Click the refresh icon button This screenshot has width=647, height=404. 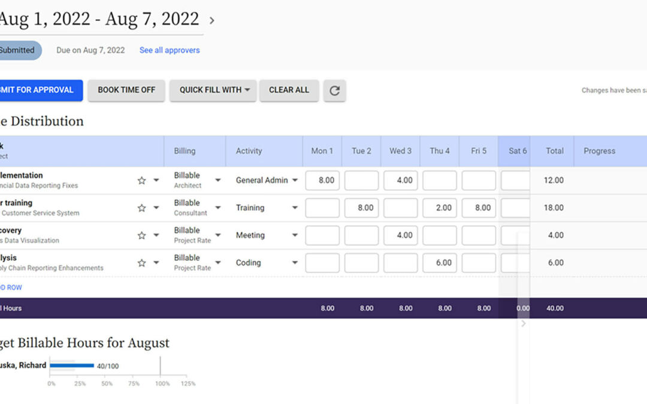pos(334,90)
